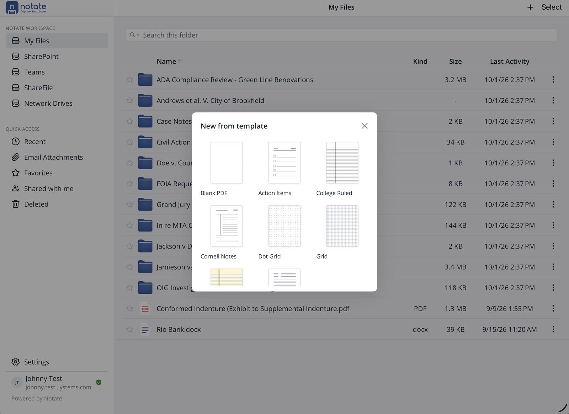Viewport: 569px width, 414px height.
Task: Open Network Drives
Action: [x=57, y=103]
